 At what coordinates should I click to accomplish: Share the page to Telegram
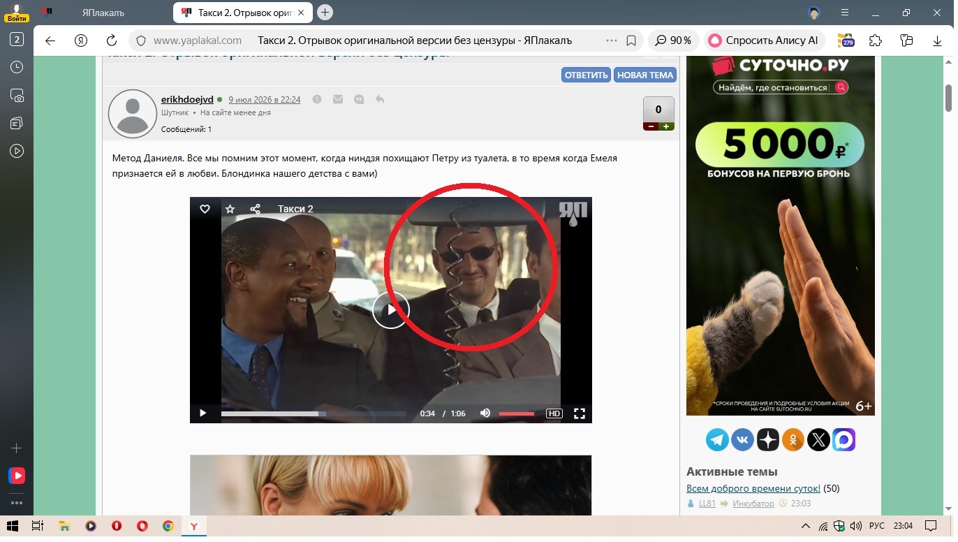(717, 439)
